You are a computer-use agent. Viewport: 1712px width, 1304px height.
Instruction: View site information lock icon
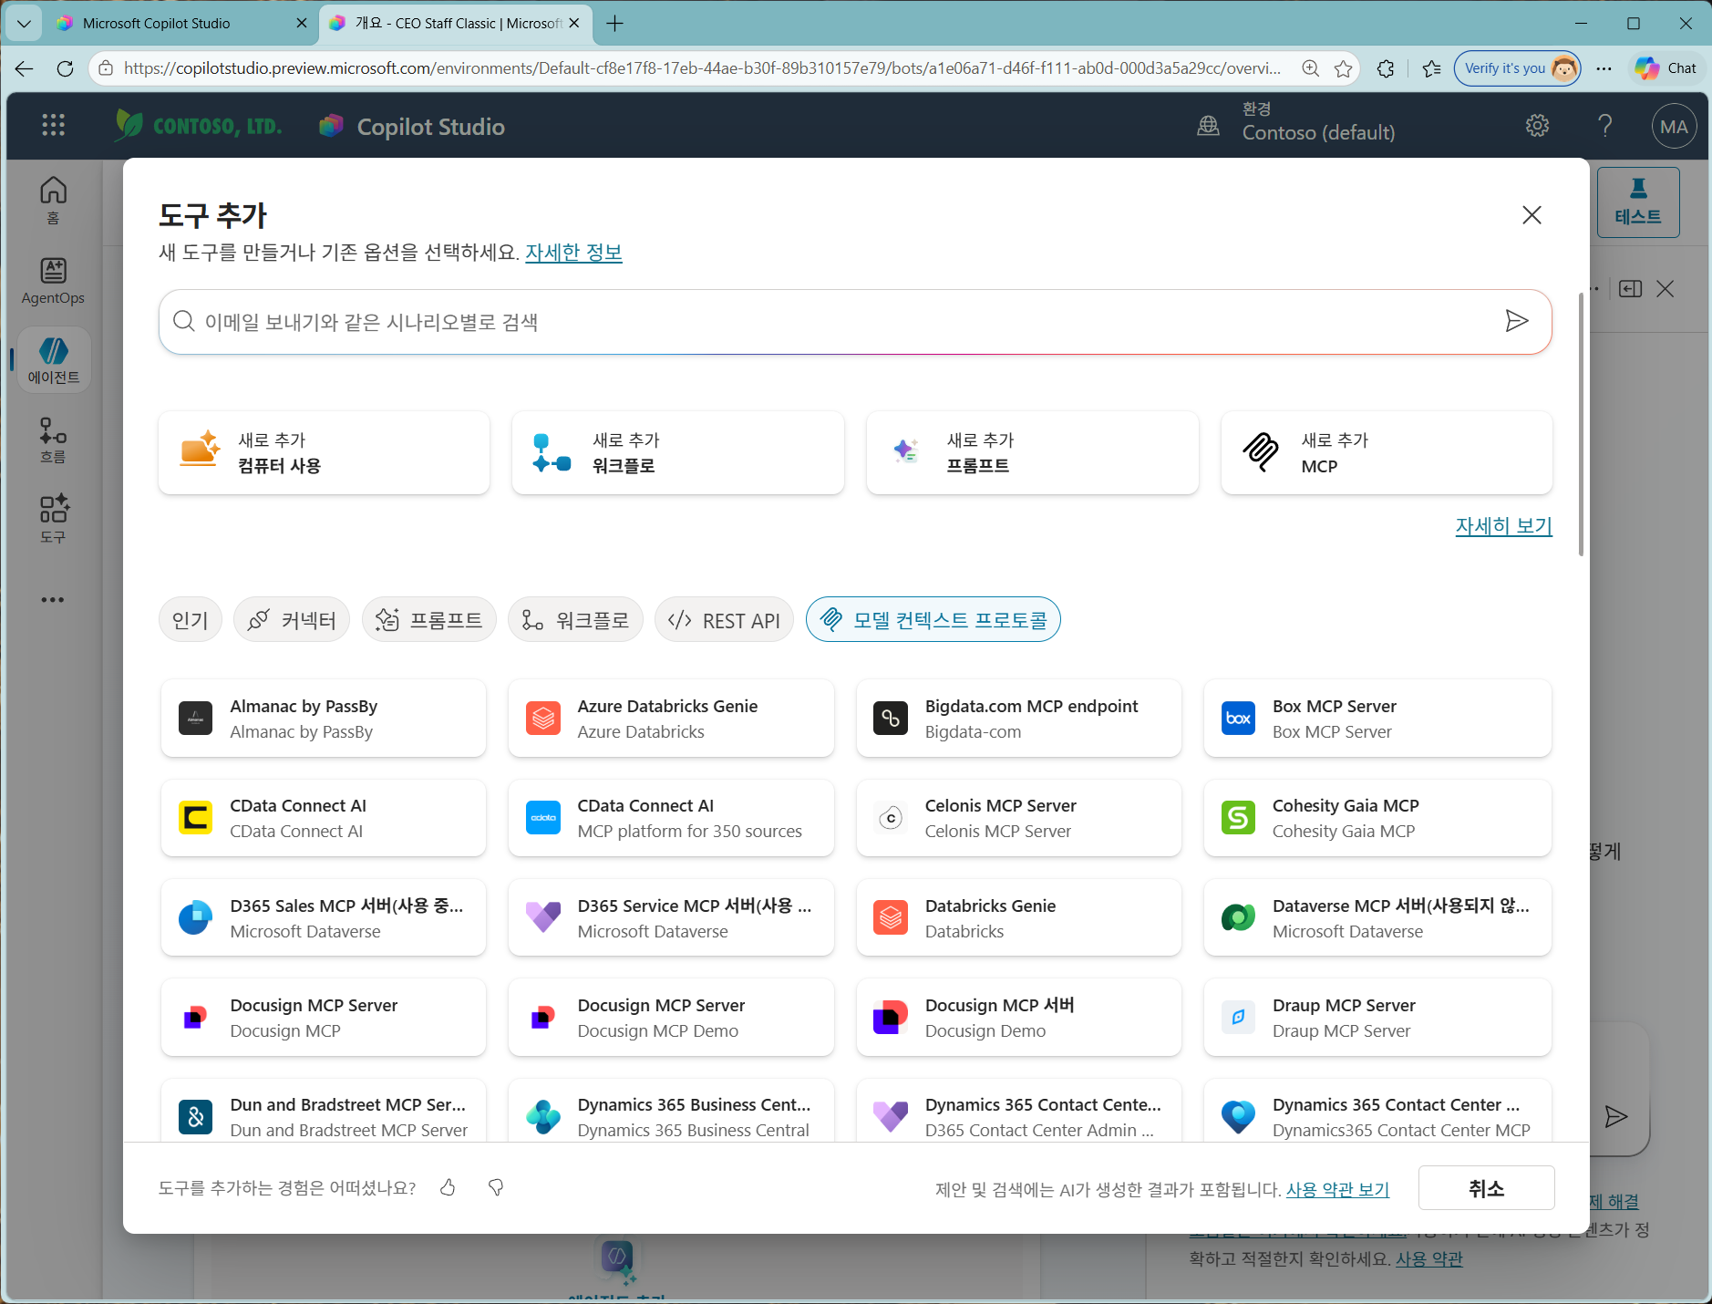(x=106, y=68)
